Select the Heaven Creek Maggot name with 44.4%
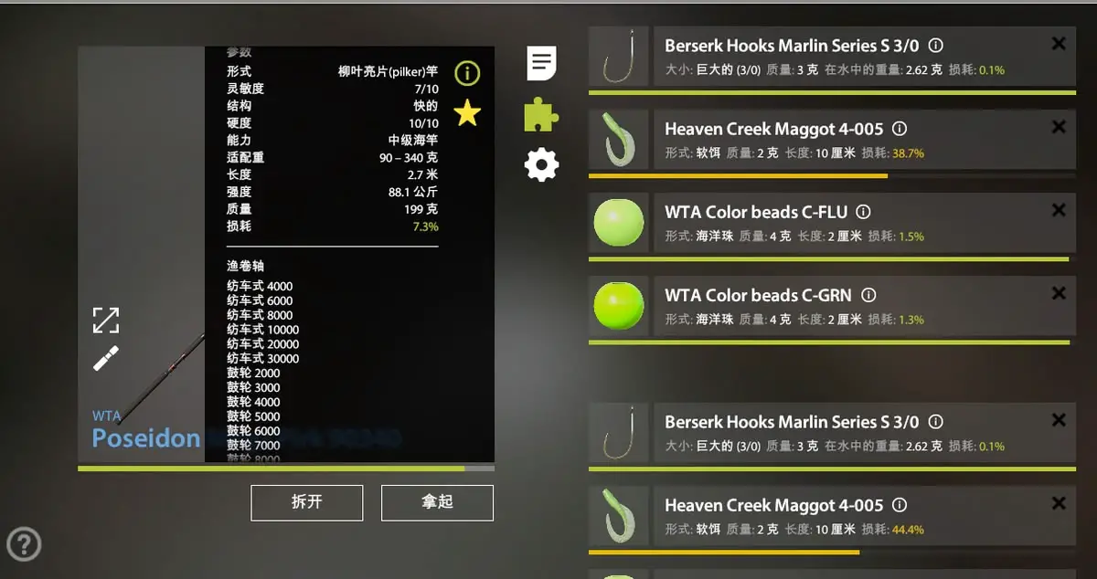This screenshot has width=1097, height=579. tap(774, 505)
